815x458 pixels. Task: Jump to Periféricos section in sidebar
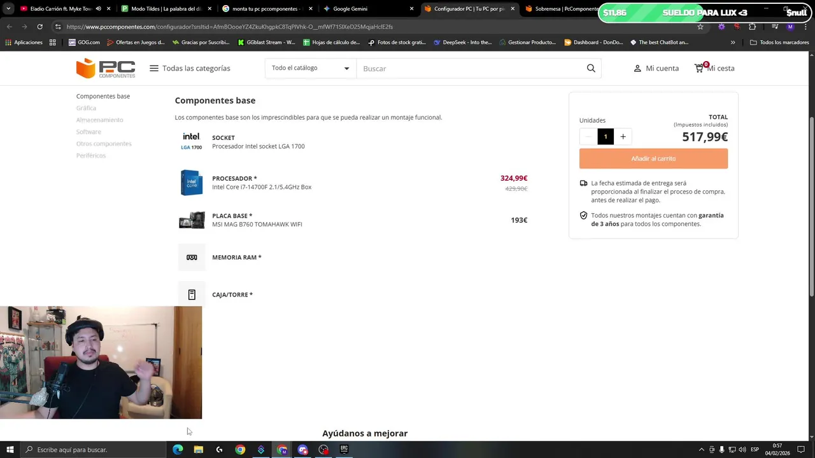tap(91, 155)
